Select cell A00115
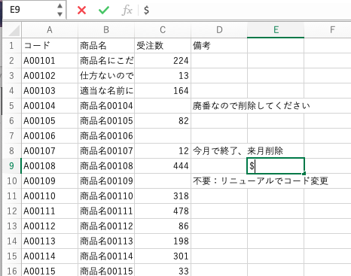Viewport: 351px width, 276px height. point(50,270)
